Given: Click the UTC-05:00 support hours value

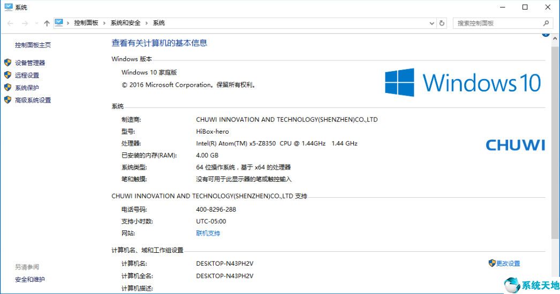Looking at the screenshot, I should [211, 222].
